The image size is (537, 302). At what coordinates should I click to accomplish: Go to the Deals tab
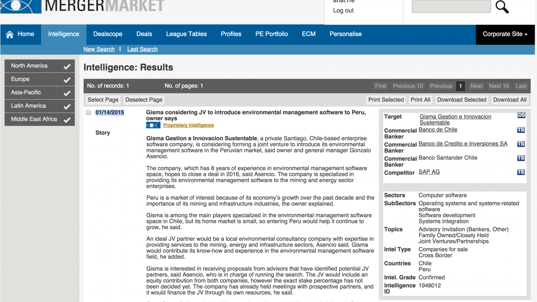(144, 34)
